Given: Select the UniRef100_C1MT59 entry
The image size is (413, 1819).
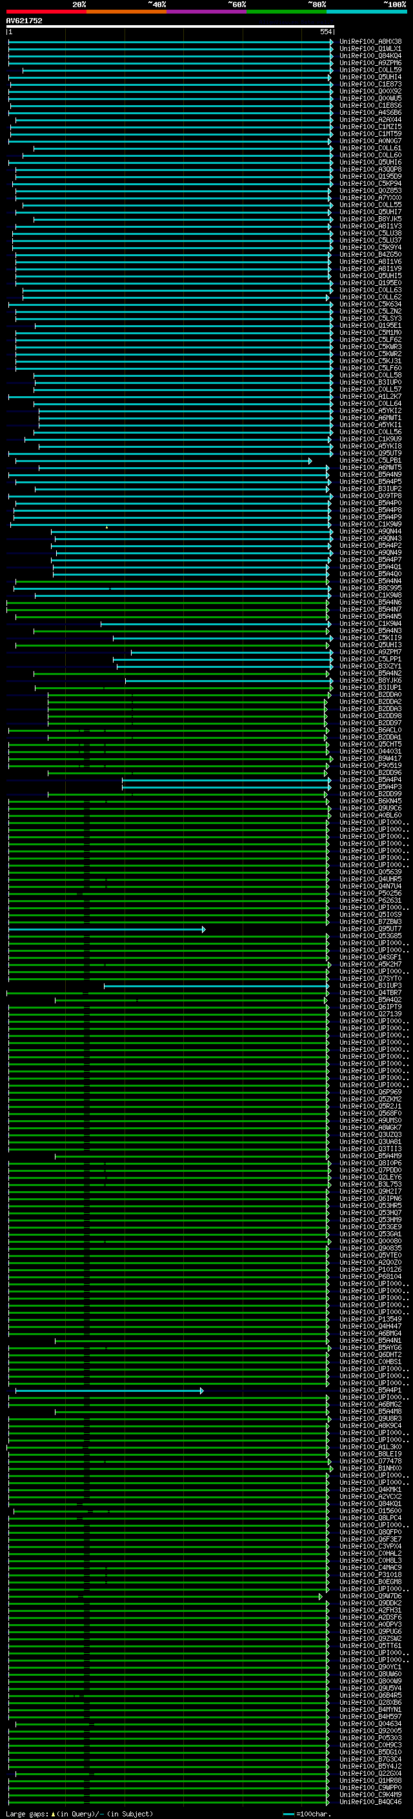Looking at the screenshot, I should coord(370,134).
